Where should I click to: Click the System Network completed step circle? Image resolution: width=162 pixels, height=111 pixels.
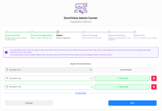[6, 32]
